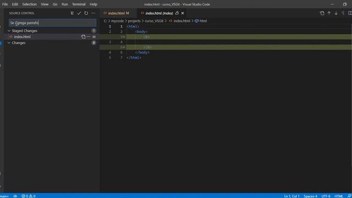Change encoding via 'UTF-8'
This screenshot has height=198, width=352.
[x=326, y=196]
